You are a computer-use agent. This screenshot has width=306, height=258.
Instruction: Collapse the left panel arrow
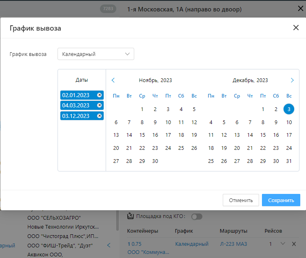[109, 245]
